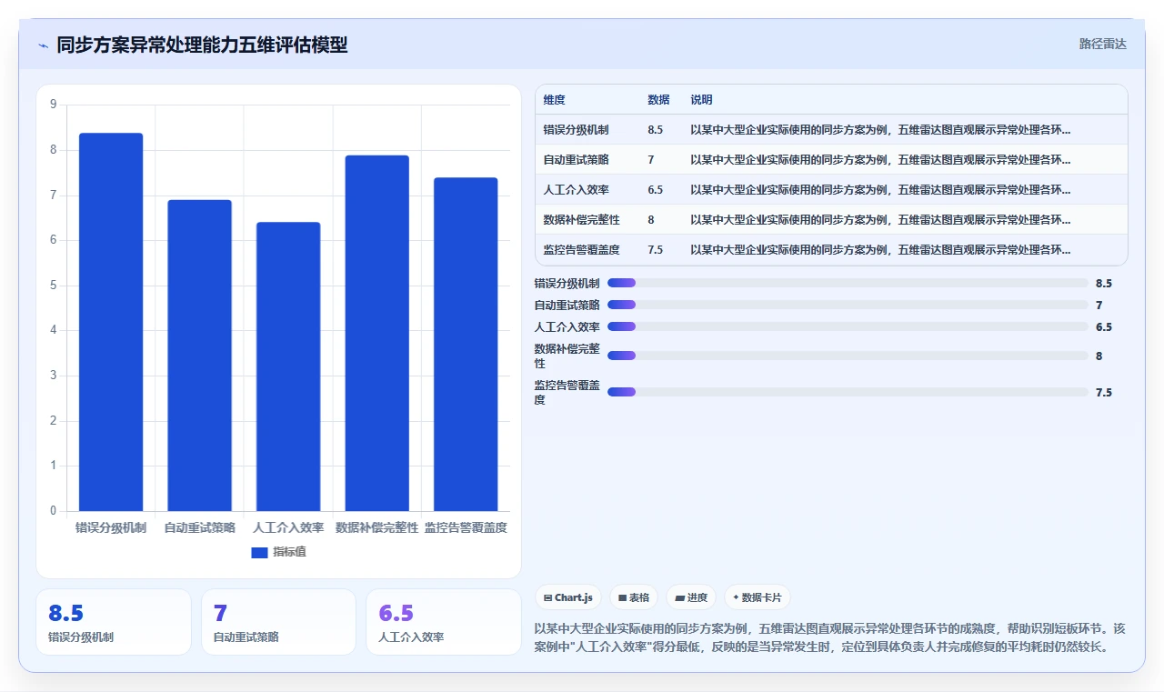Screen dimensions: 1164x692
Task: Click the 自动重试策略 bar in chart
Action: pyautogui.click(x=199, y=356)
